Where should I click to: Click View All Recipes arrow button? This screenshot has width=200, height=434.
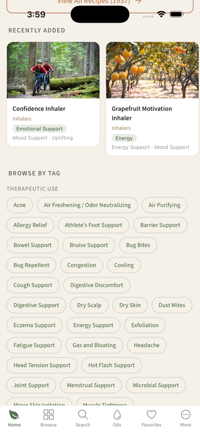pos(100,3)
